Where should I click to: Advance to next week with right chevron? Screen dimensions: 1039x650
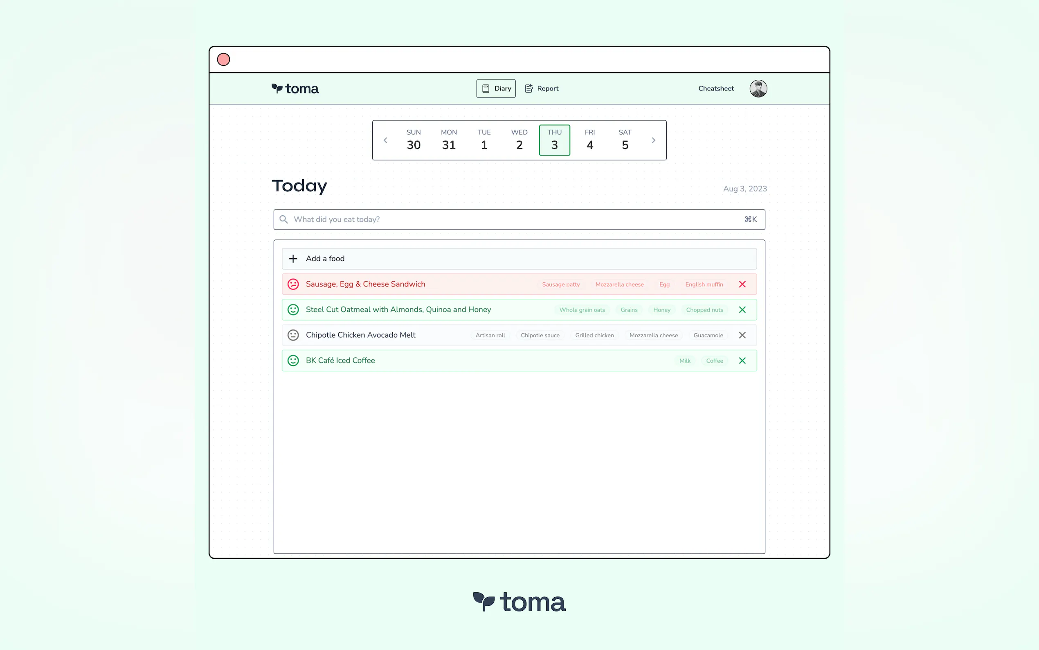[x=653, y=140]
